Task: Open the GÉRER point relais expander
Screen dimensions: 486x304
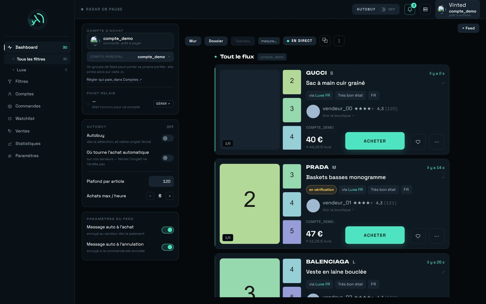Action: pos(163,104)
